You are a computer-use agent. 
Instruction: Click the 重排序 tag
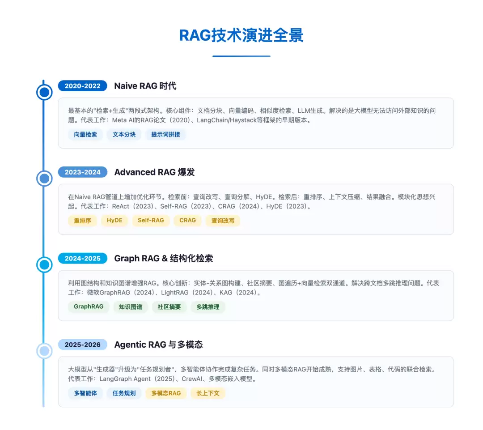pos(82,221)
